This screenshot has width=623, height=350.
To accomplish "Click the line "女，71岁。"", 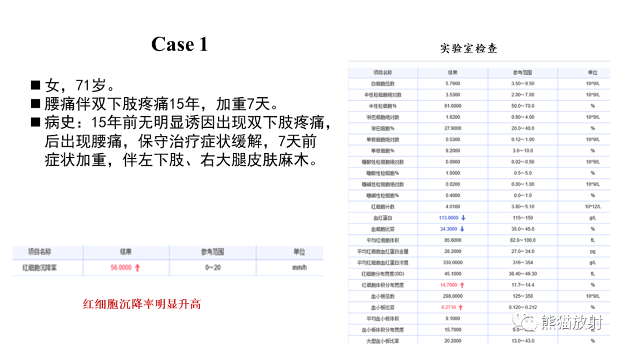I will click(x=80, y=85).
